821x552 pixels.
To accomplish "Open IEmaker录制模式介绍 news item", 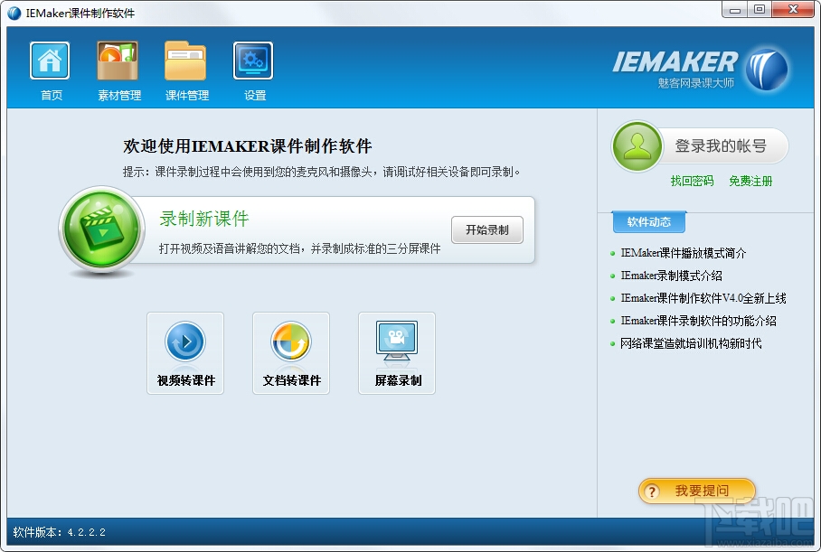I will coord(671,276).
